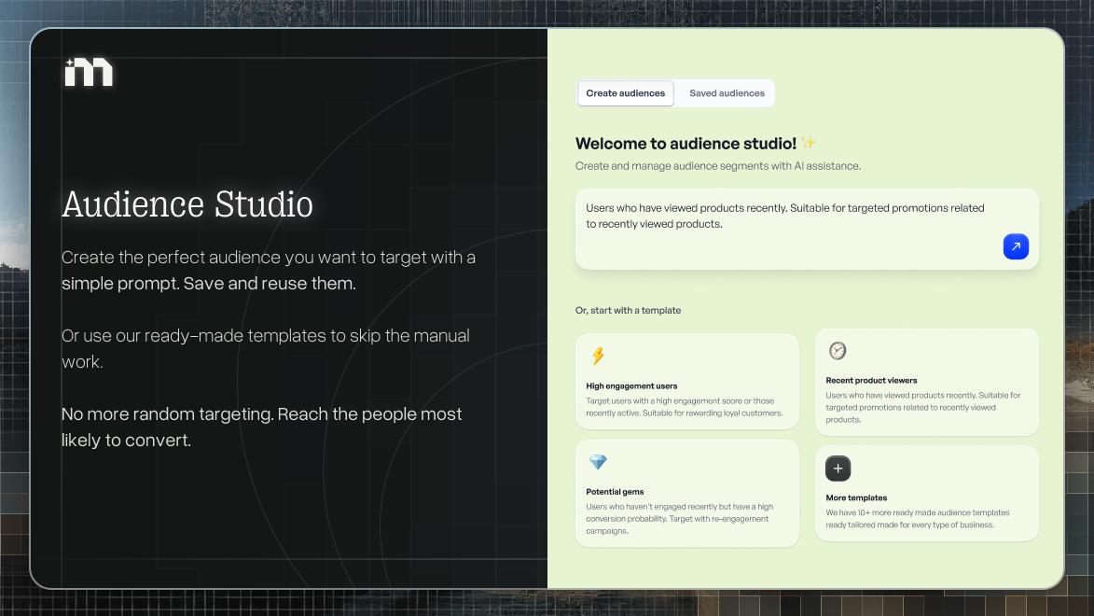Click the clock icon on Recent product viewers

coord(838,350)
